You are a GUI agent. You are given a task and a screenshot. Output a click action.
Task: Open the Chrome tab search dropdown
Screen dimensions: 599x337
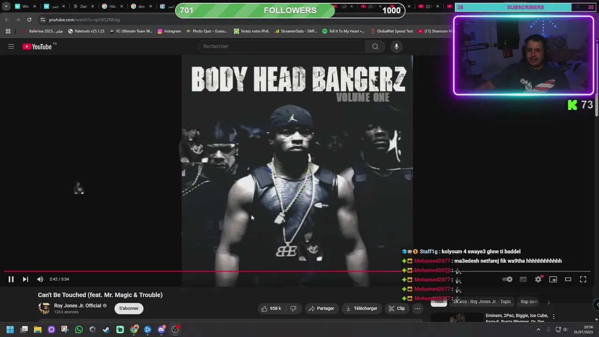pos(6,7)
